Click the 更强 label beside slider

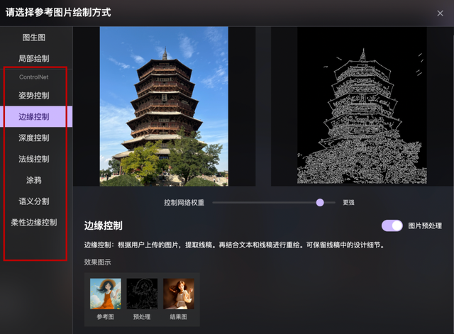349,202
